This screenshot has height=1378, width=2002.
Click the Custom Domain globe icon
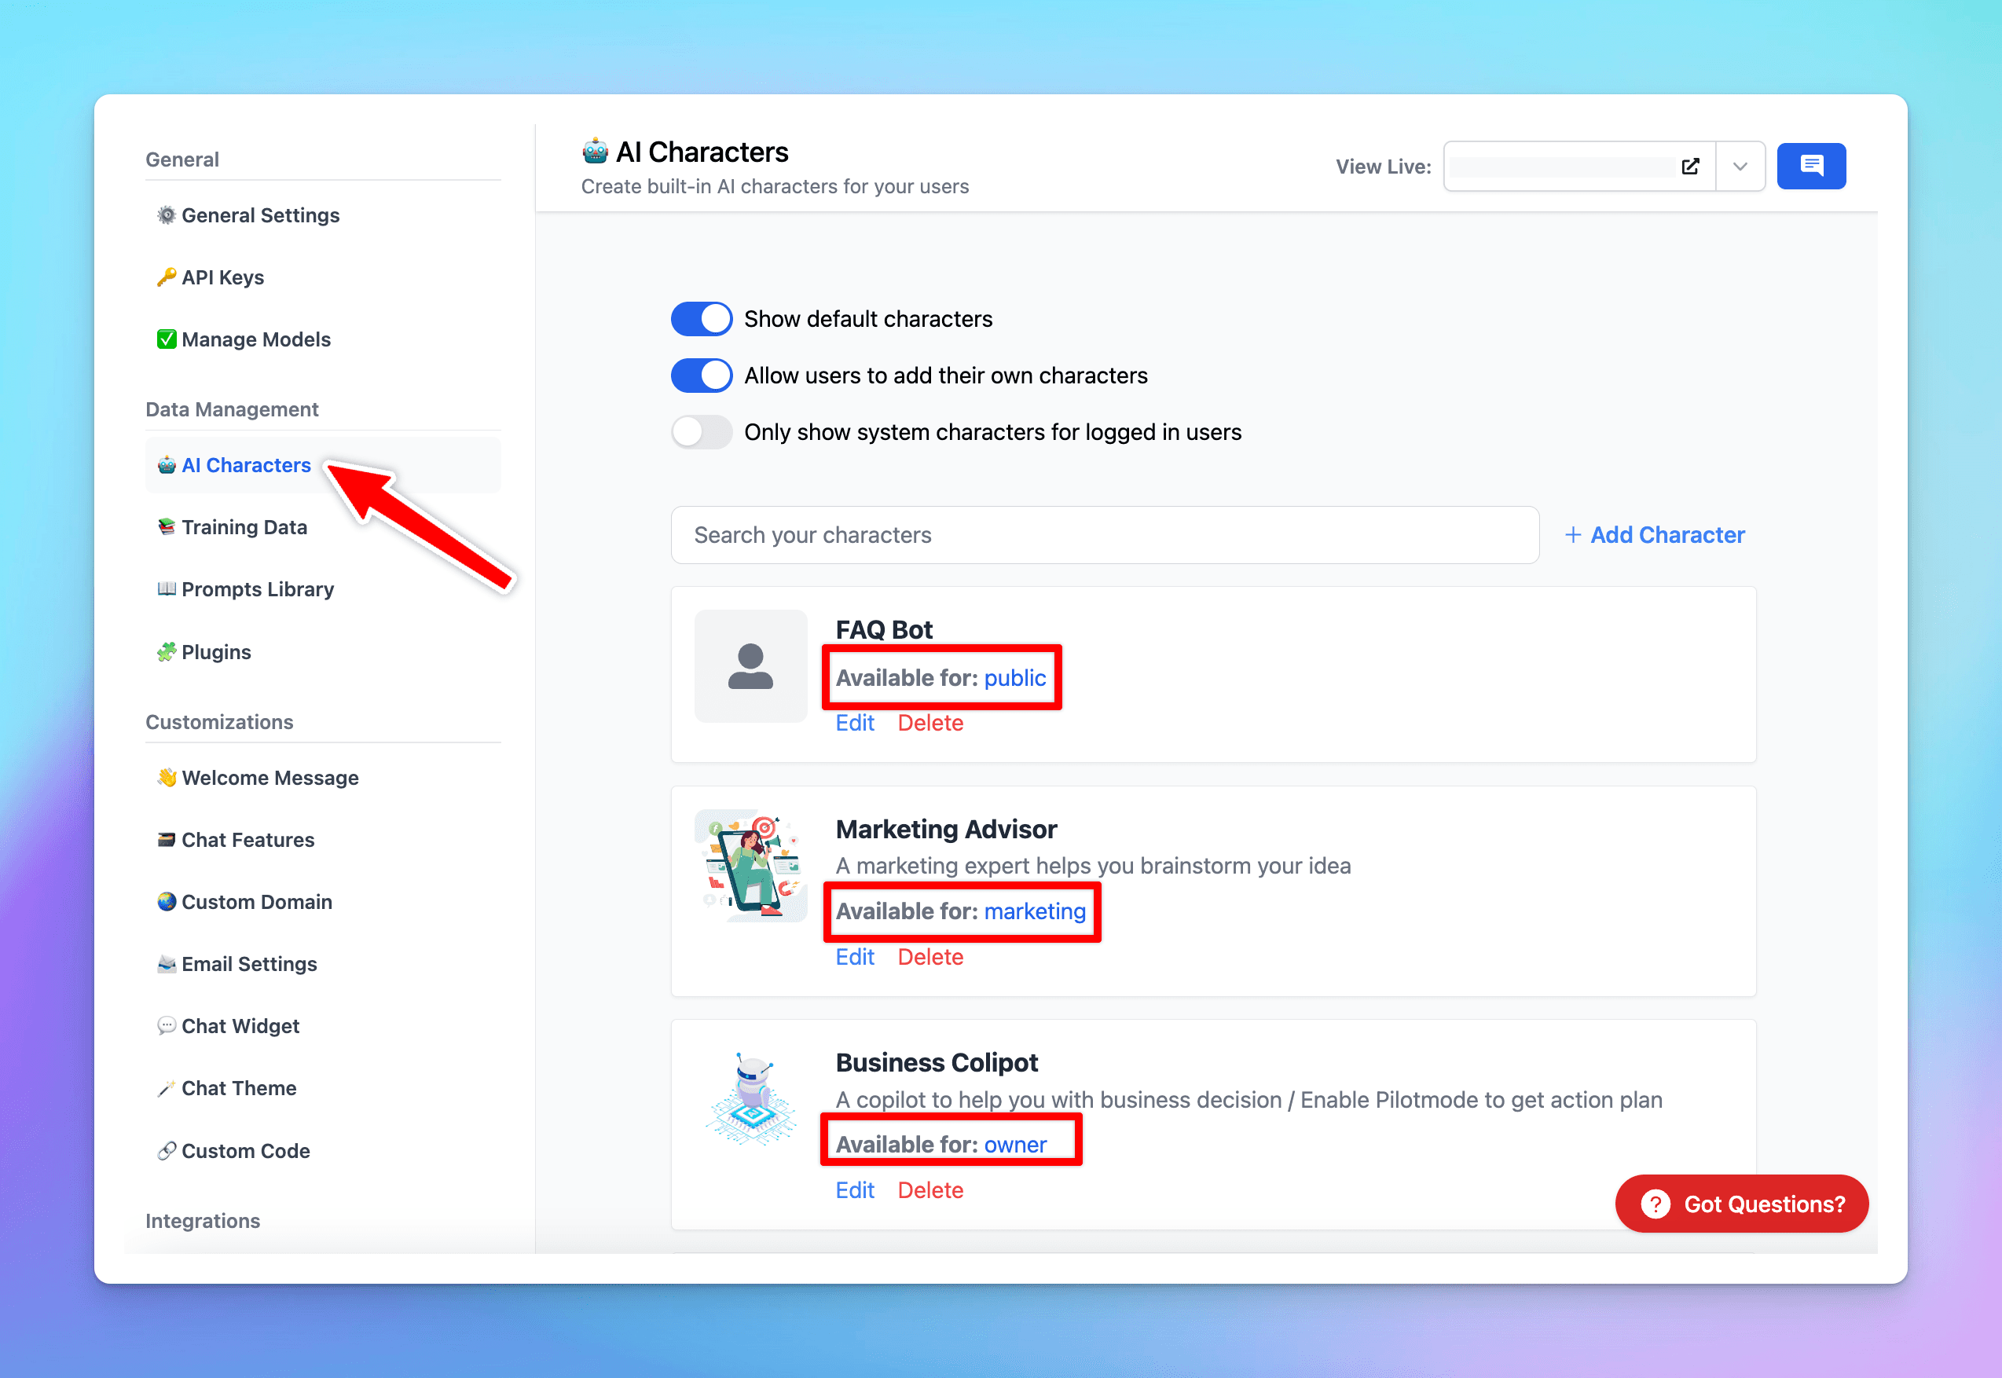[166, 901]
